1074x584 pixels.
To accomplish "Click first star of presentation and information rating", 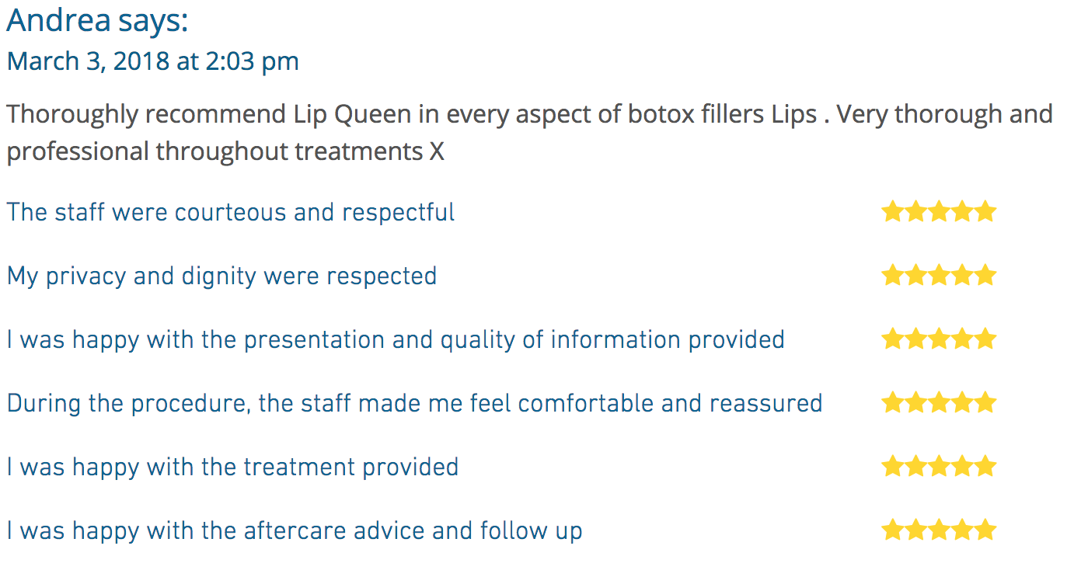I will pos(892,339).
